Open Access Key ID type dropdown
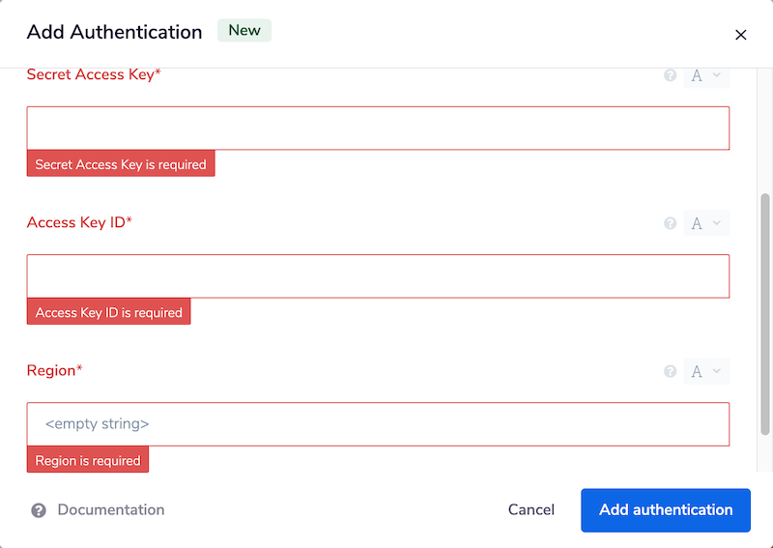Screen dimensions: 773x548 point(706,223)
